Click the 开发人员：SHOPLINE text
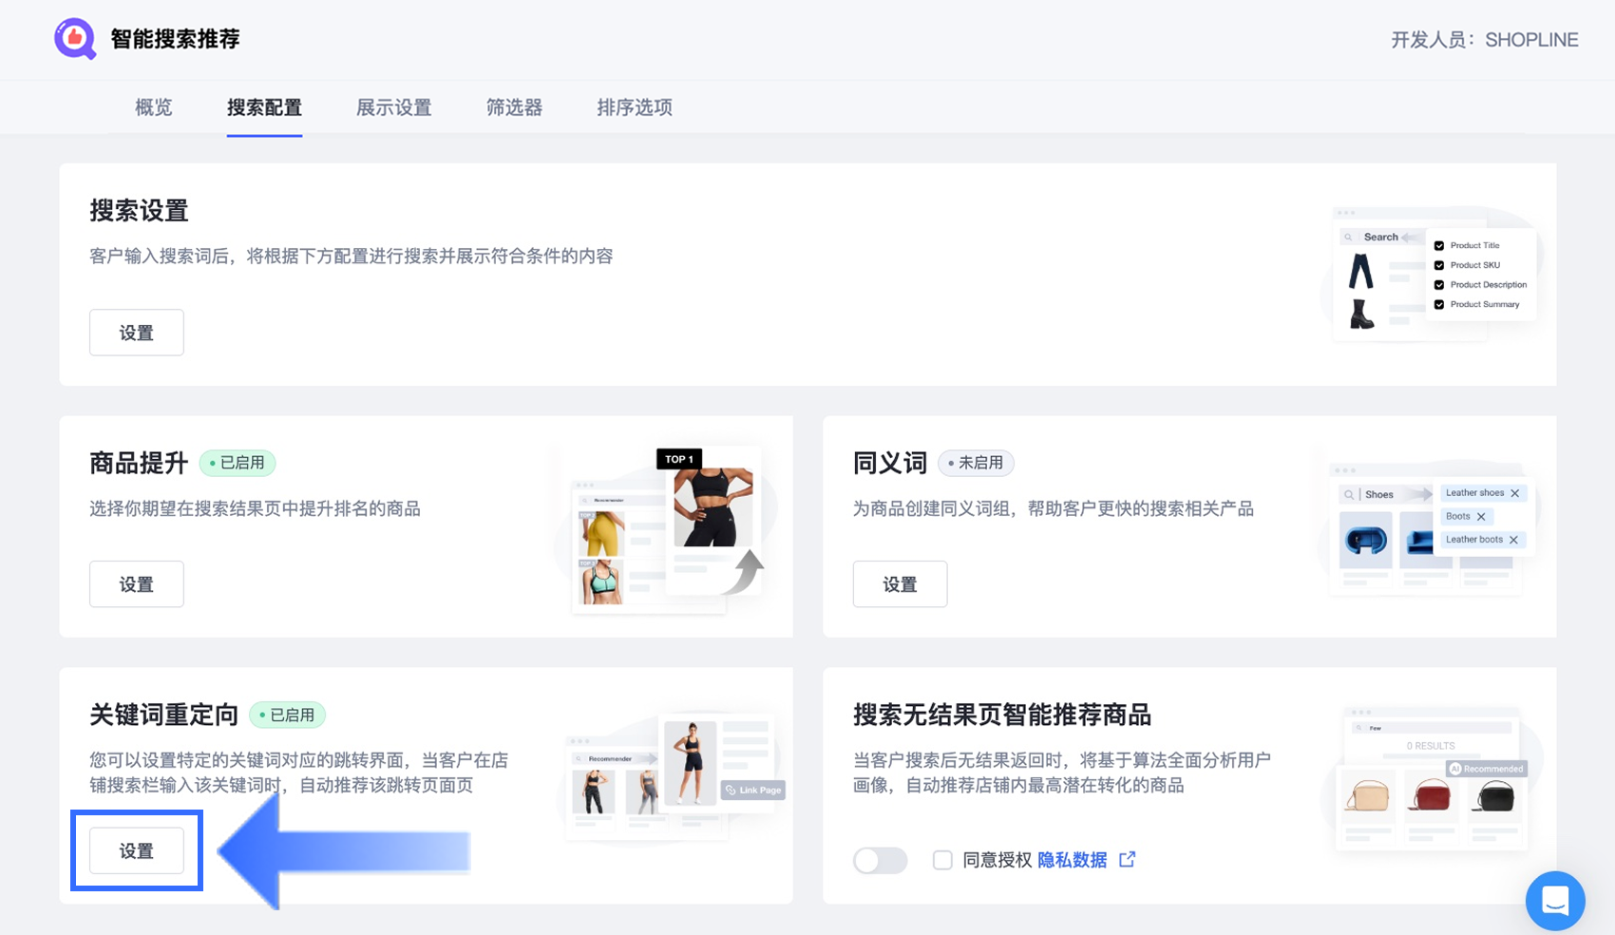The height and width of the screenshot is (935, 1615). click(1484, 40)
